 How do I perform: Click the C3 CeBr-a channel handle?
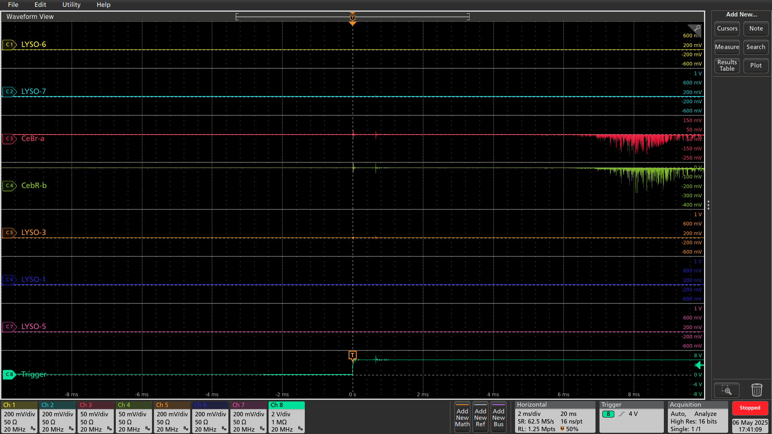(9, 139)
